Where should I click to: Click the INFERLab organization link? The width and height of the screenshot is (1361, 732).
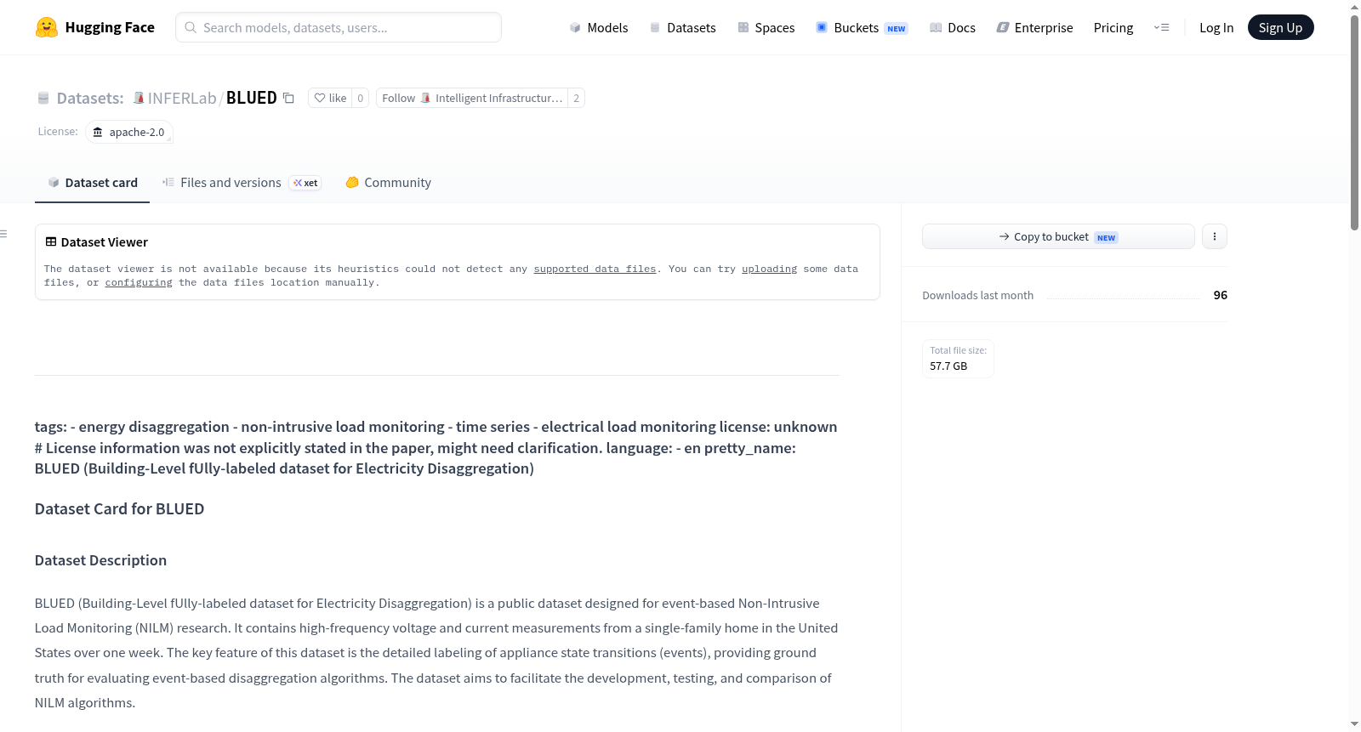click(x=182, y=98)
